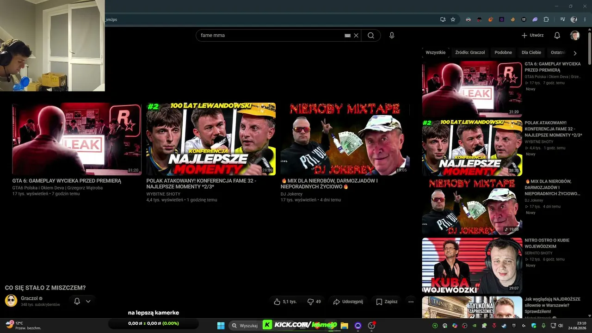The width and height of the screenshot is (592, 333).
Task: Open the weather widget showing 12°C
Action: (23, 326)
